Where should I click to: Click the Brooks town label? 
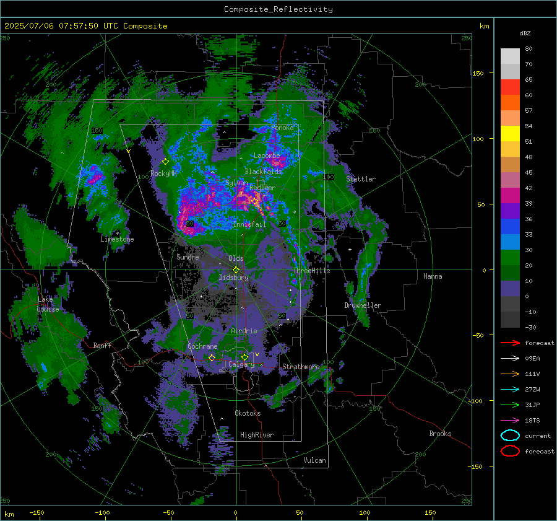coord(440,434)
